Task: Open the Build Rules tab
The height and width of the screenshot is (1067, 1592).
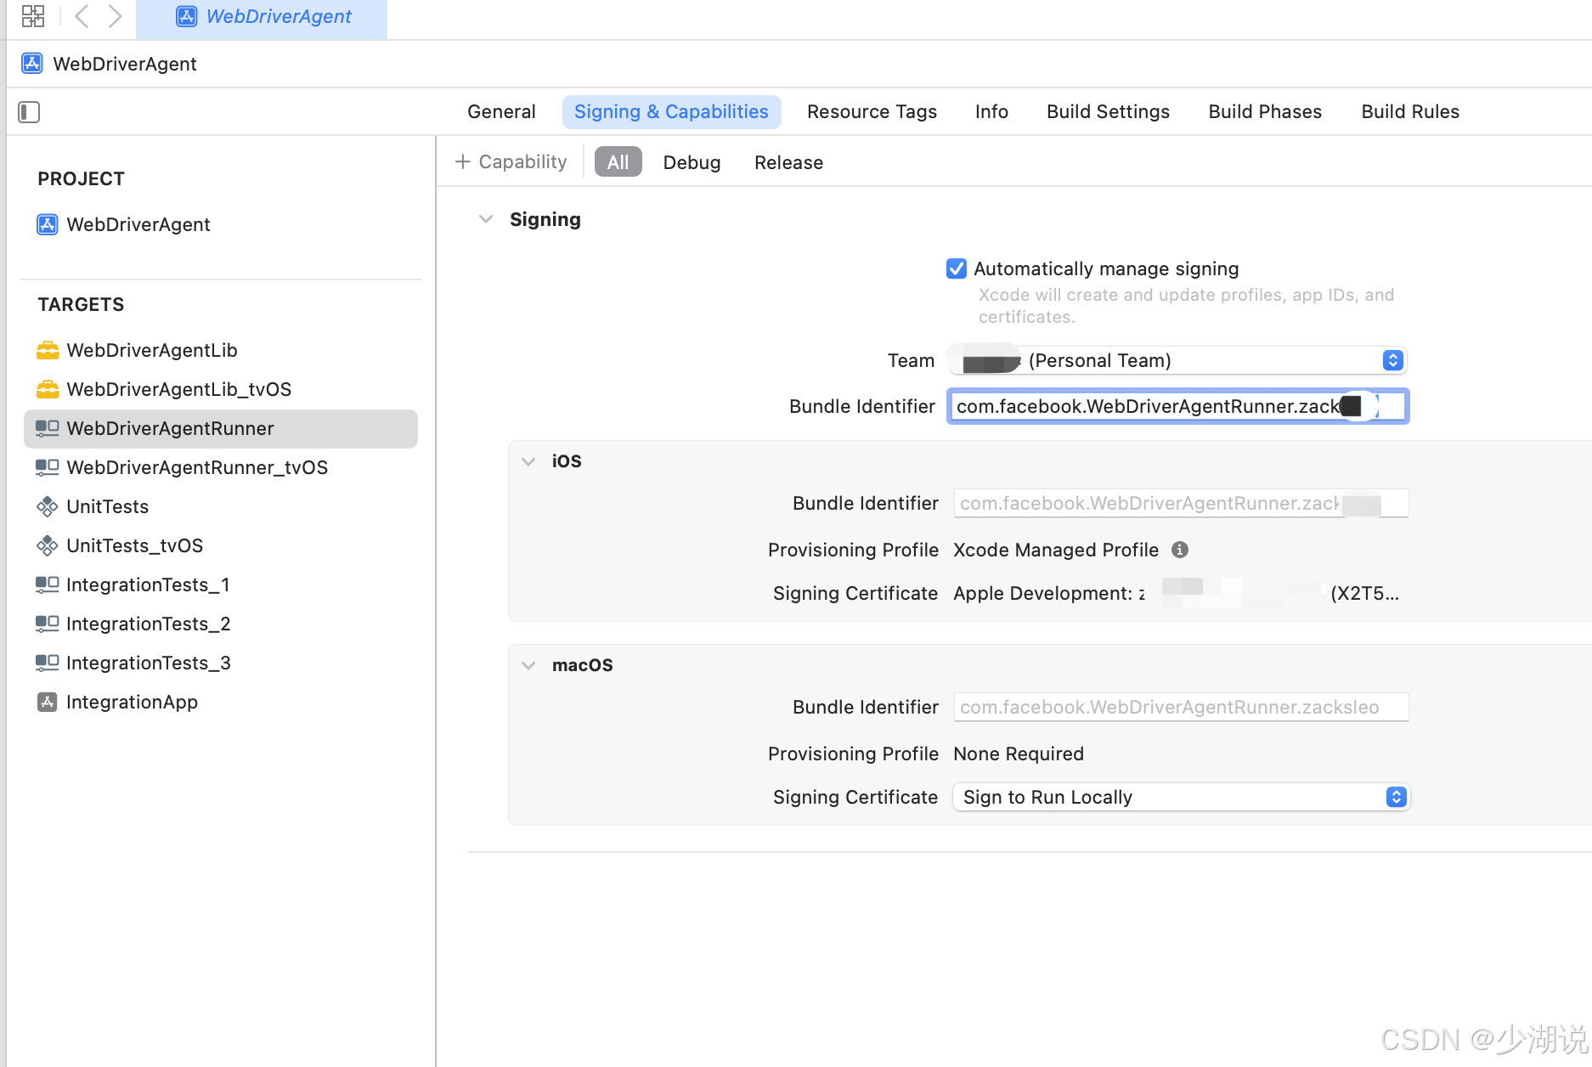Action: [x=1410, y=112]
